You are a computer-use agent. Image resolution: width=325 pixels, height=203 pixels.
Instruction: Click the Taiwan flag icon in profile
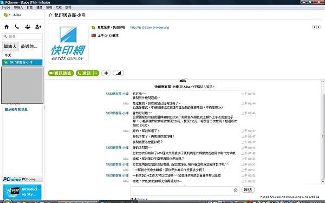click(x=94, y=35)
